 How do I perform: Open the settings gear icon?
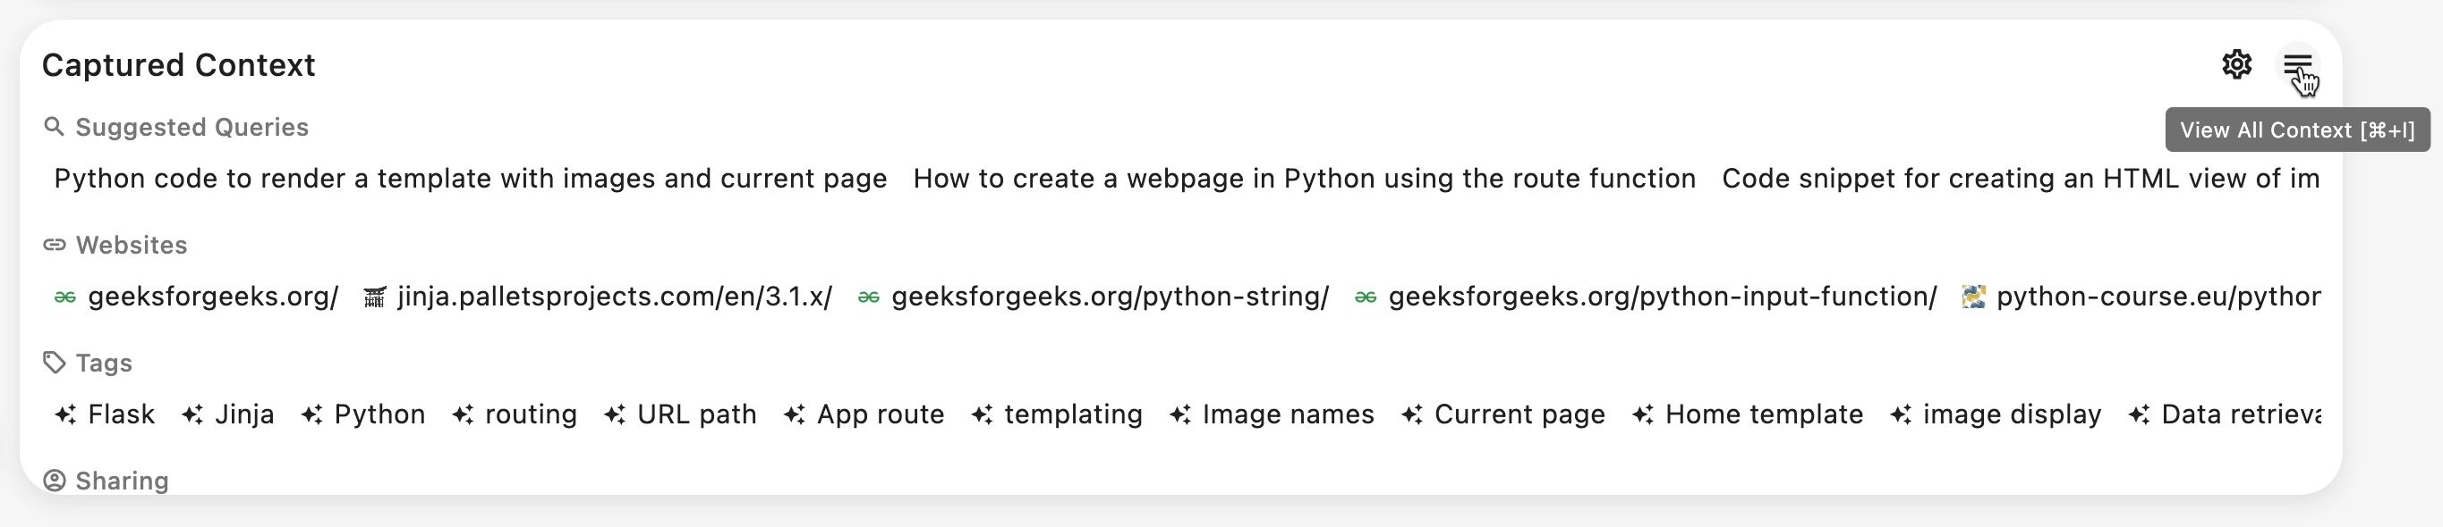click(2236, 64)
